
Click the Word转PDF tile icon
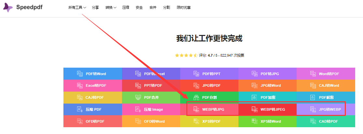pos(313,74)
